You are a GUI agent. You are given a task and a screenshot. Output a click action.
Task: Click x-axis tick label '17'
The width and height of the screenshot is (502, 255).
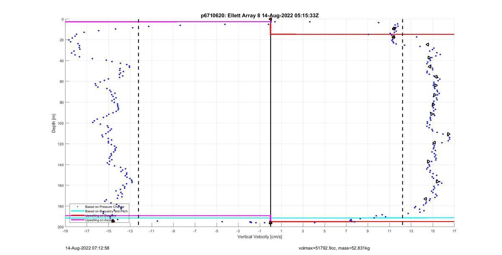coord(454,231)
